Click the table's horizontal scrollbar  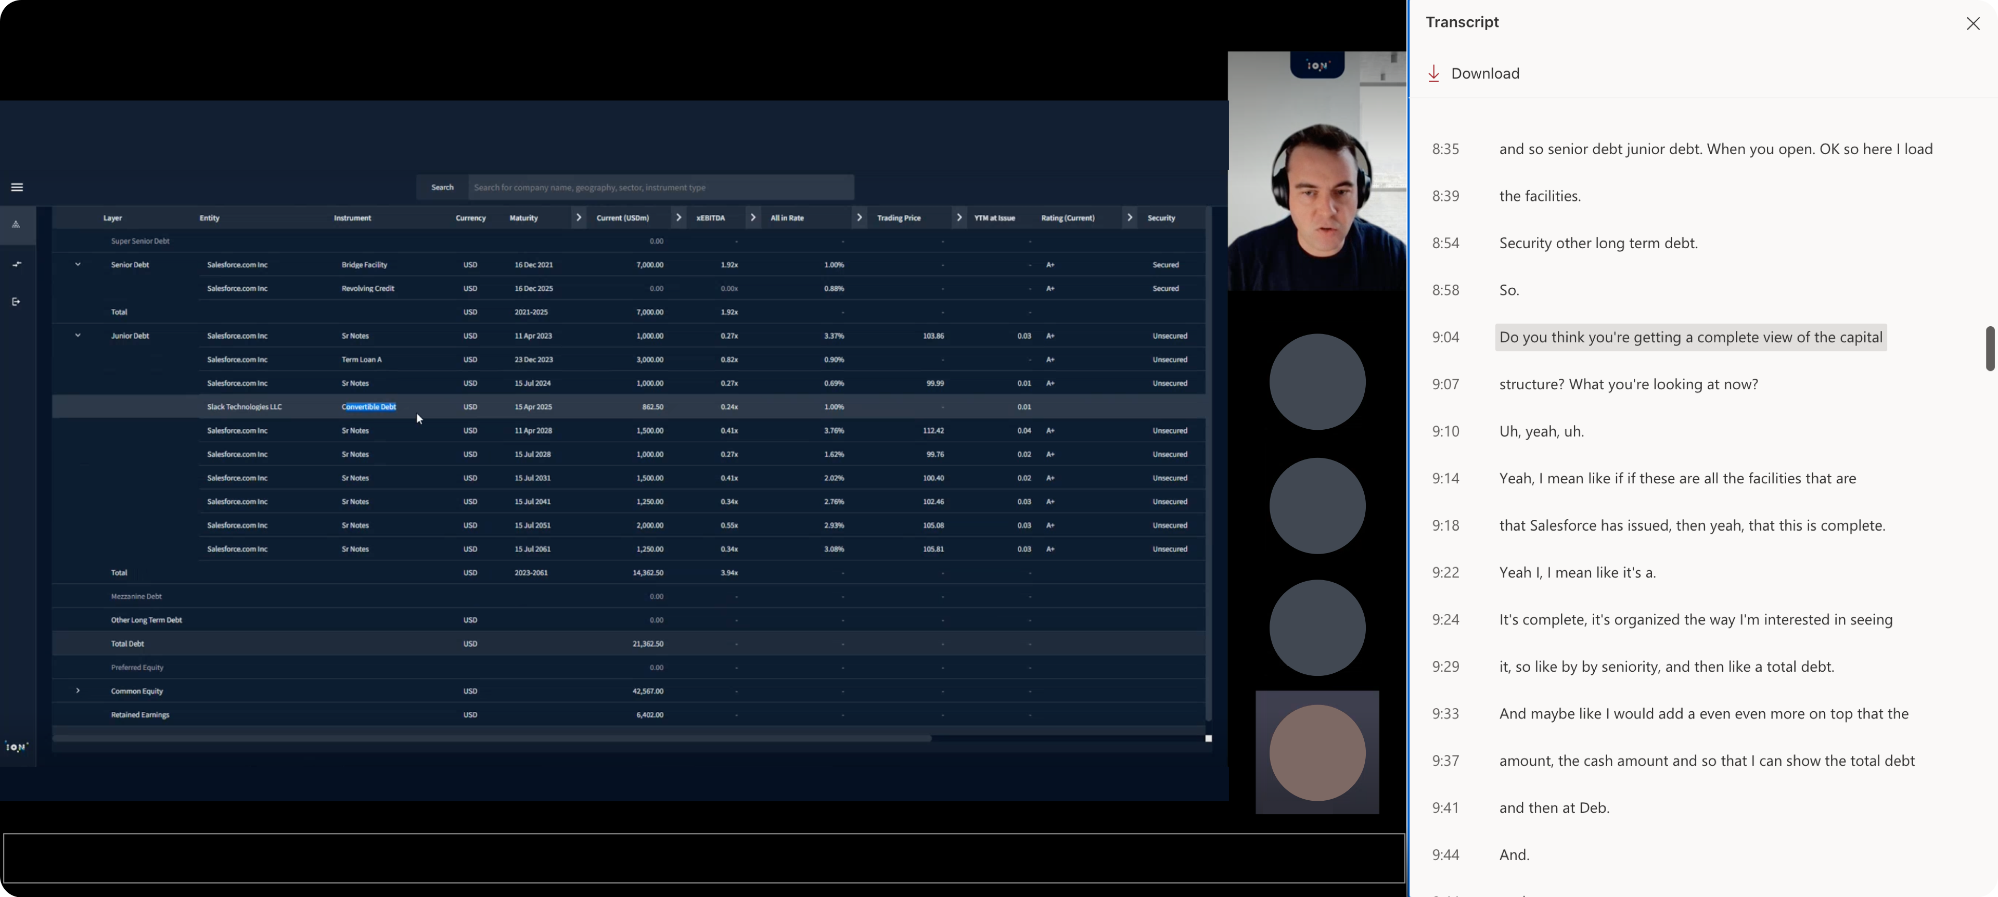[x=492, y=739]
